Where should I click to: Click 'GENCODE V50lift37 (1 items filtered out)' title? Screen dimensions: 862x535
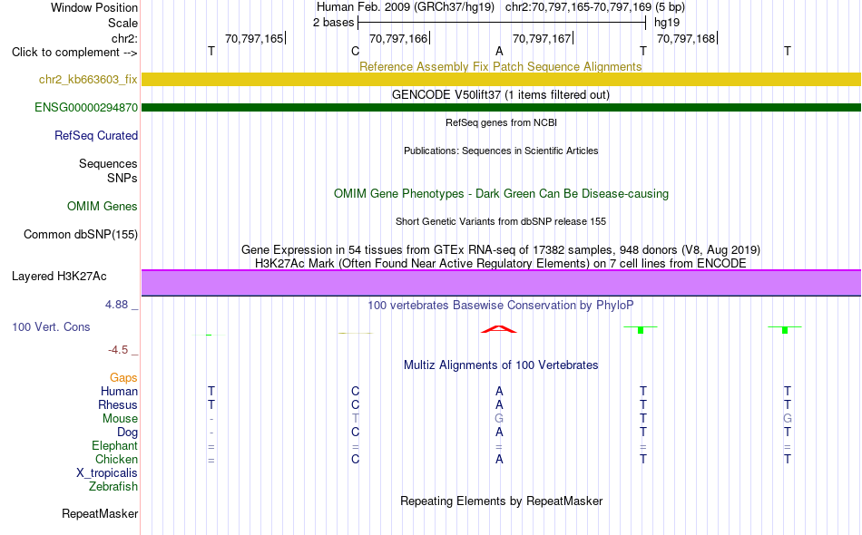tap(501, 94)
